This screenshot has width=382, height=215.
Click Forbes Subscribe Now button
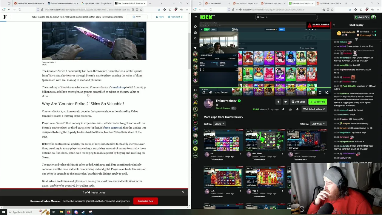pos(146,201)
